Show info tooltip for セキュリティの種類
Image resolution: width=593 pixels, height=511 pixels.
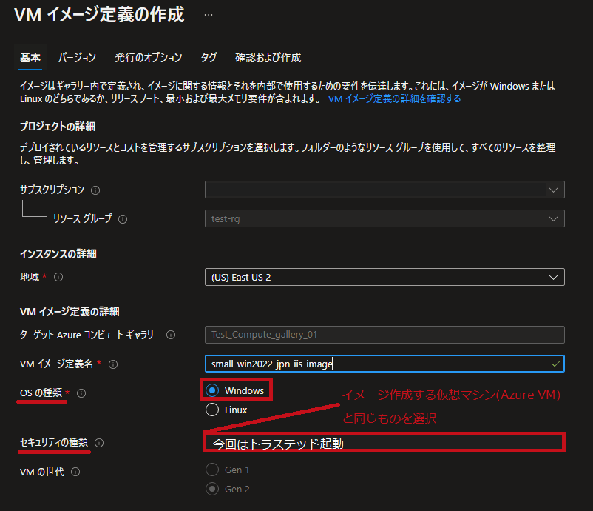pyautogui.click(x=99, y=443)
